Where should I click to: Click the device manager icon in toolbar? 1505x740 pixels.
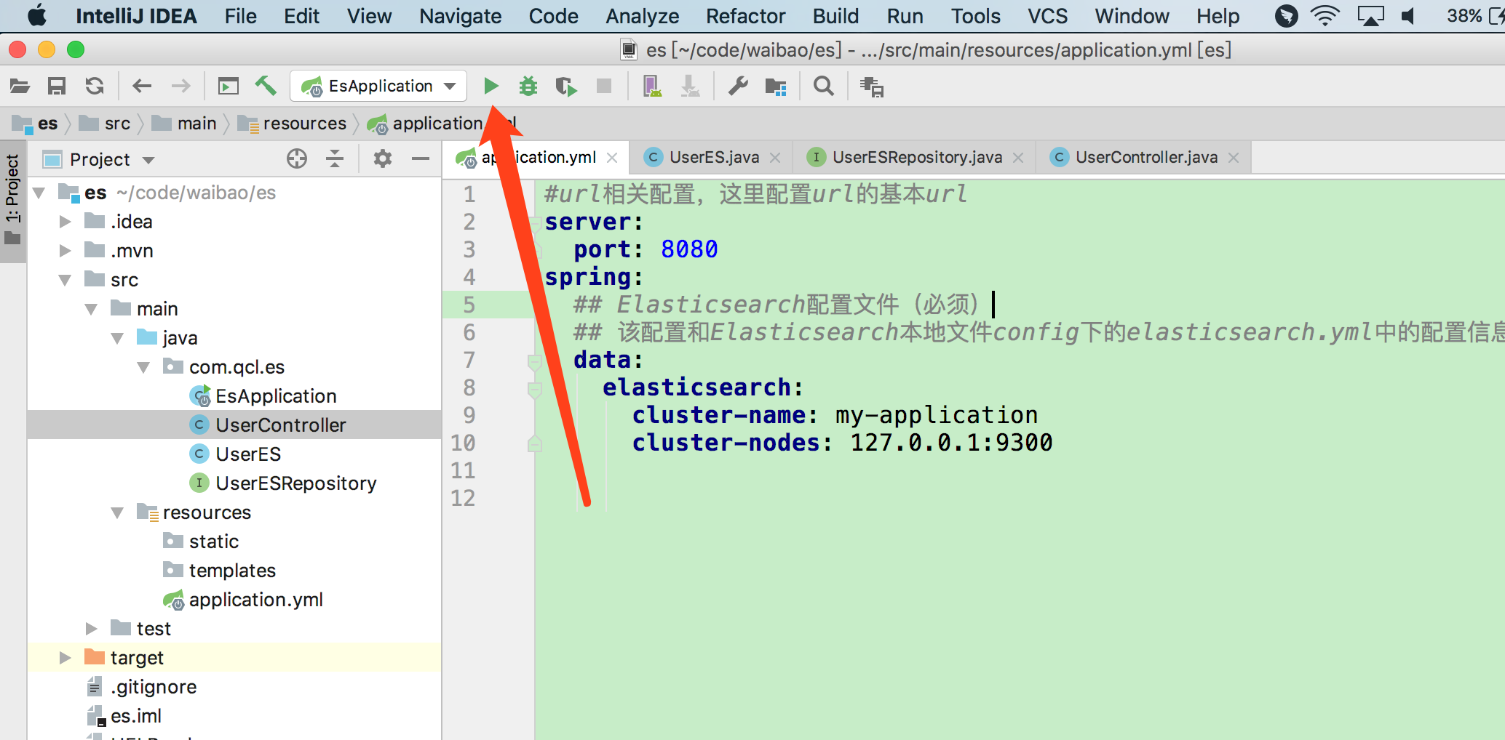tap(652, 87)
